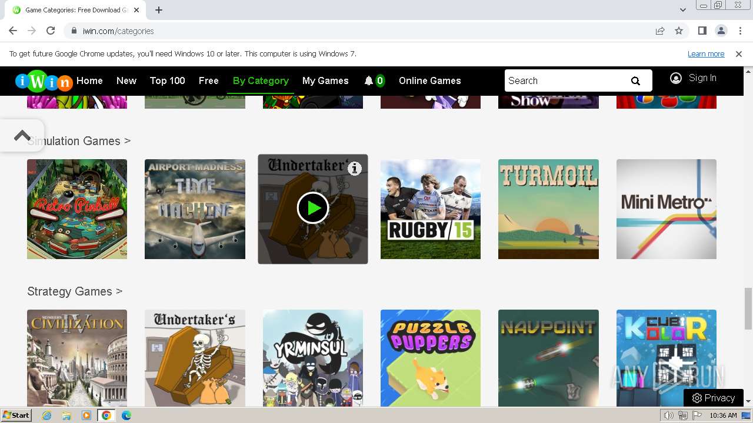Open Yrminsul game tile
This screenshot has width=753, height=423.
(x=313, y=358)
